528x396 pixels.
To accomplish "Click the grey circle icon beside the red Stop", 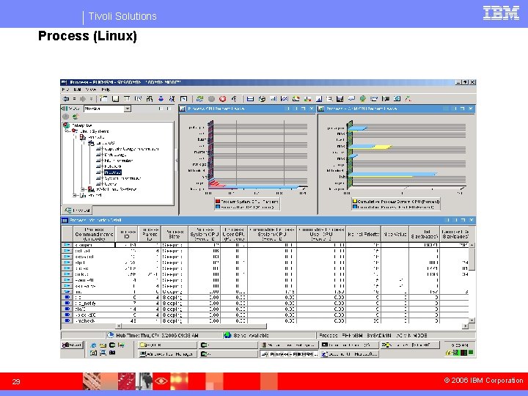I will point(211,99).
